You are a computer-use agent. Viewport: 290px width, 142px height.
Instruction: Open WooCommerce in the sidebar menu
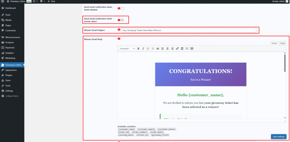pyautogui.click(x=12, y=37)
